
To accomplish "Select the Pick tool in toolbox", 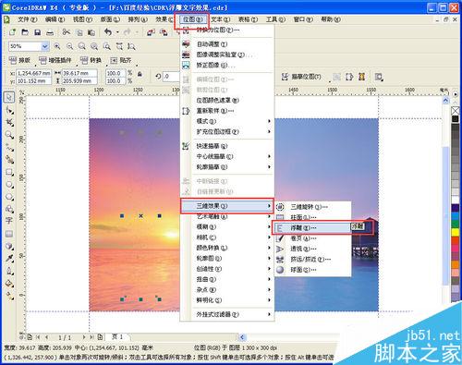I will pos(9,97).
